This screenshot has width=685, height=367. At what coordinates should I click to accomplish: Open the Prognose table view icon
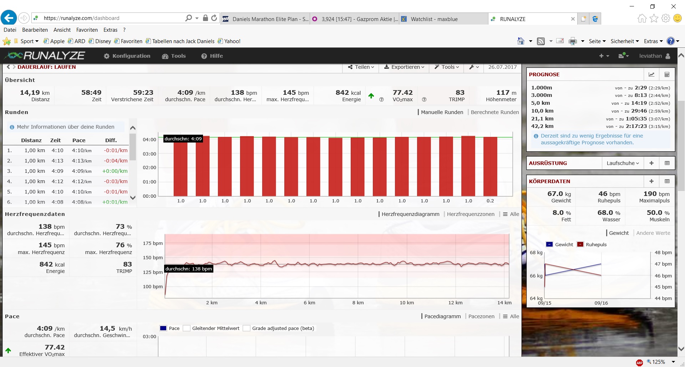click(667, 74)
